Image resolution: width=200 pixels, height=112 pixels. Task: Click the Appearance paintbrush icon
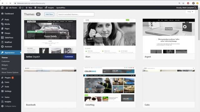[x=2, y=53]
